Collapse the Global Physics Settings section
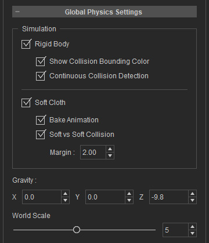 click(17, 12)
